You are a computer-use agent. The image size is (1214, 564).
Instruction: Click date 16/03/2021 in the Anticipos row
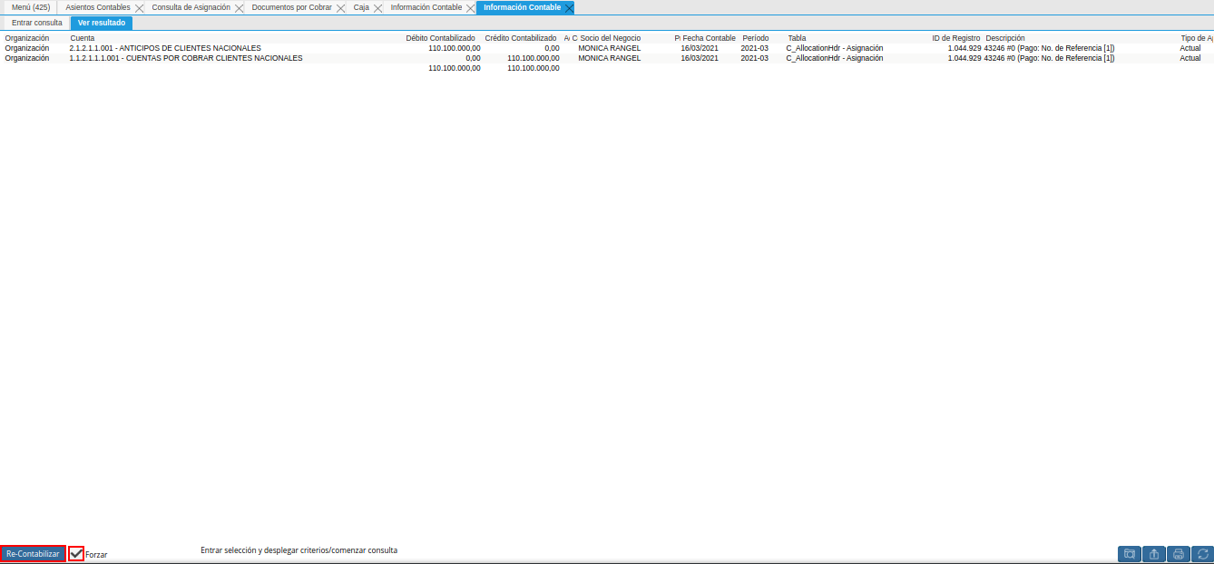click(x=700, y=48)
